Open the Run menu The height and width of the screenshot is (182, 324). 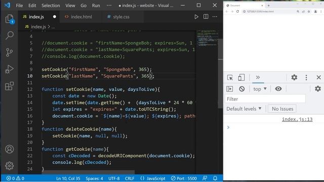[x=96, y=6]
